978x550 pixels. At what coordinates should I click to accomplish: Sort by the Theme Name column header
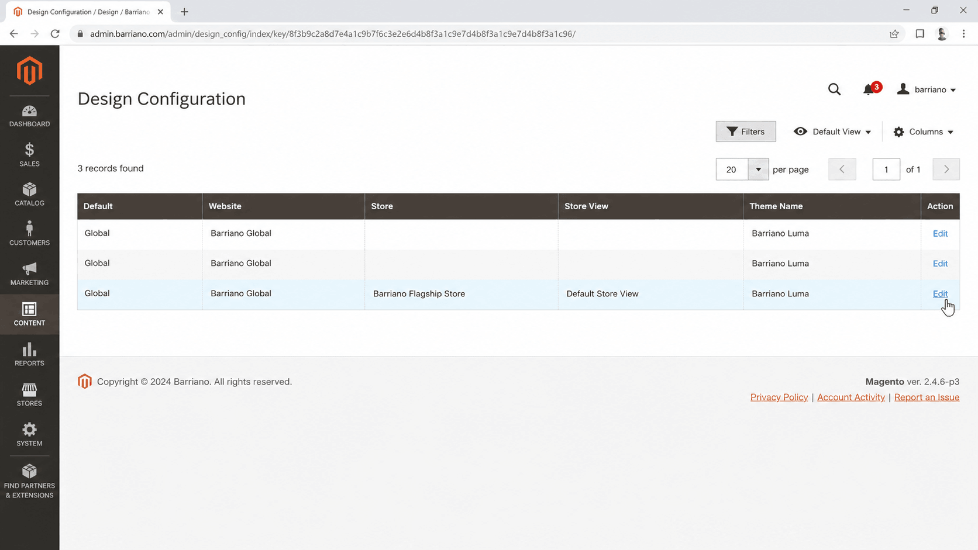(832, 206)
